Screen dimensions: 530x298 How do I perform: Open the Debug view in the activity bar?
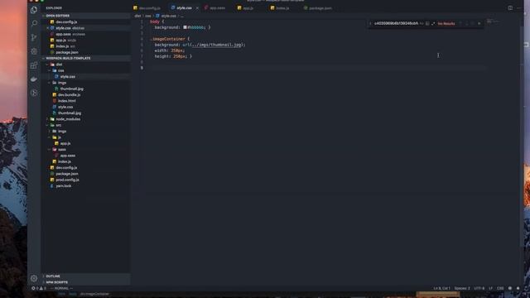point(34,51)
